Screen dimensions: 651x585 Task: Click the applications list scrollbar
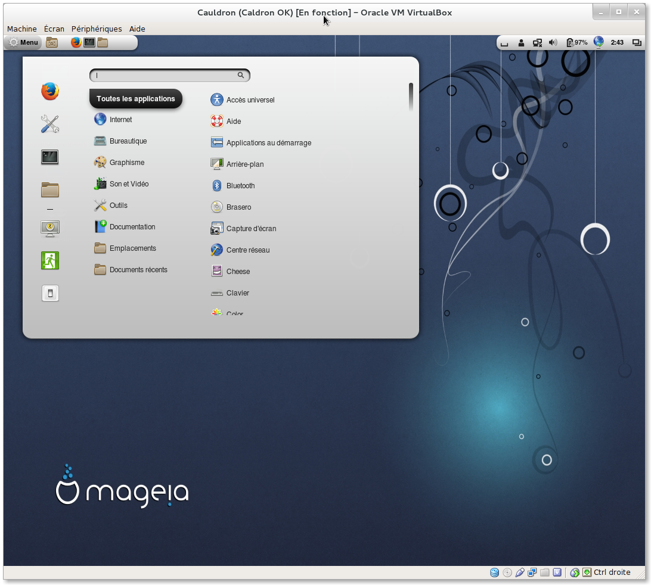coord(411,97)
